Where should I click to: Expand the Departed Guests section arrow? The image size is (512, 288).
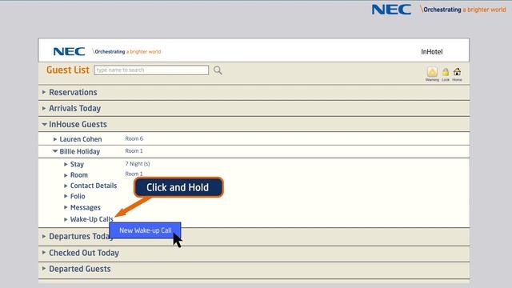pyautogui.click(x=44, y=269)
